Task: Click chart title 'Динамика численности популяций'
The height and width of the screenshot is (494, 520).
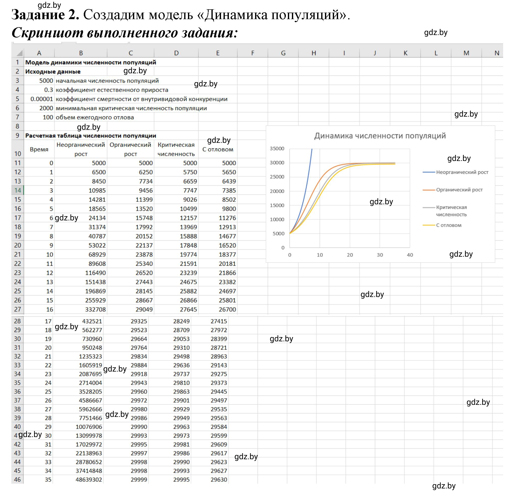Action: point(380,136)
